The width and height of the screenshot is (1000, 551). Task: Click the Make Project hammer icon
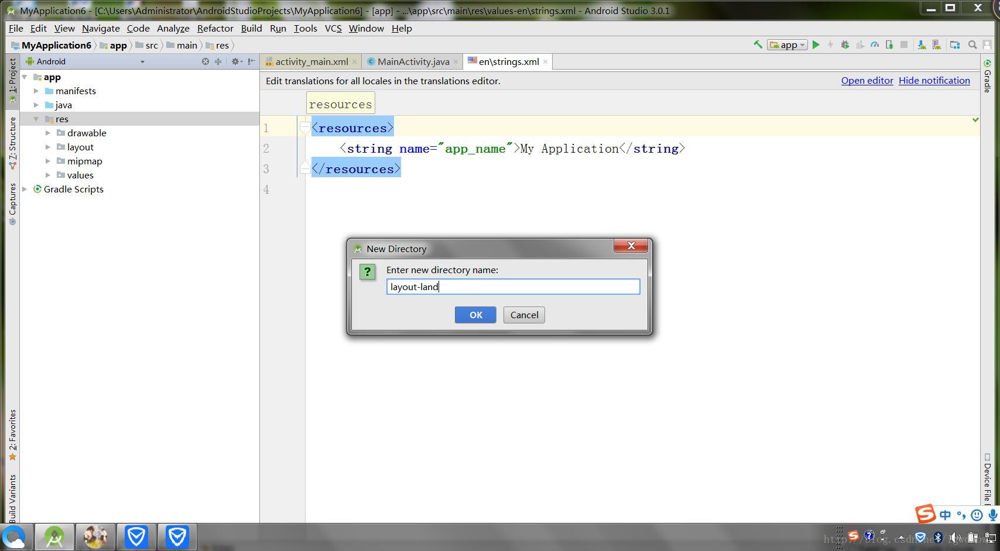tap(758, 44)
